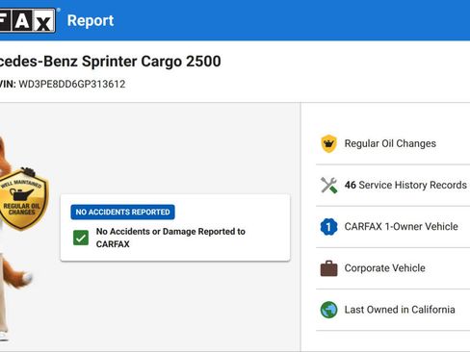The image size is (470, 352).
Task: Click the gold Well Maintained shield badge
Action: 23,199
